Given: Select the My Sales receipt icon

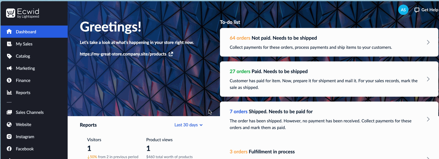Looking at the screenshot, I should coord(9,44).
